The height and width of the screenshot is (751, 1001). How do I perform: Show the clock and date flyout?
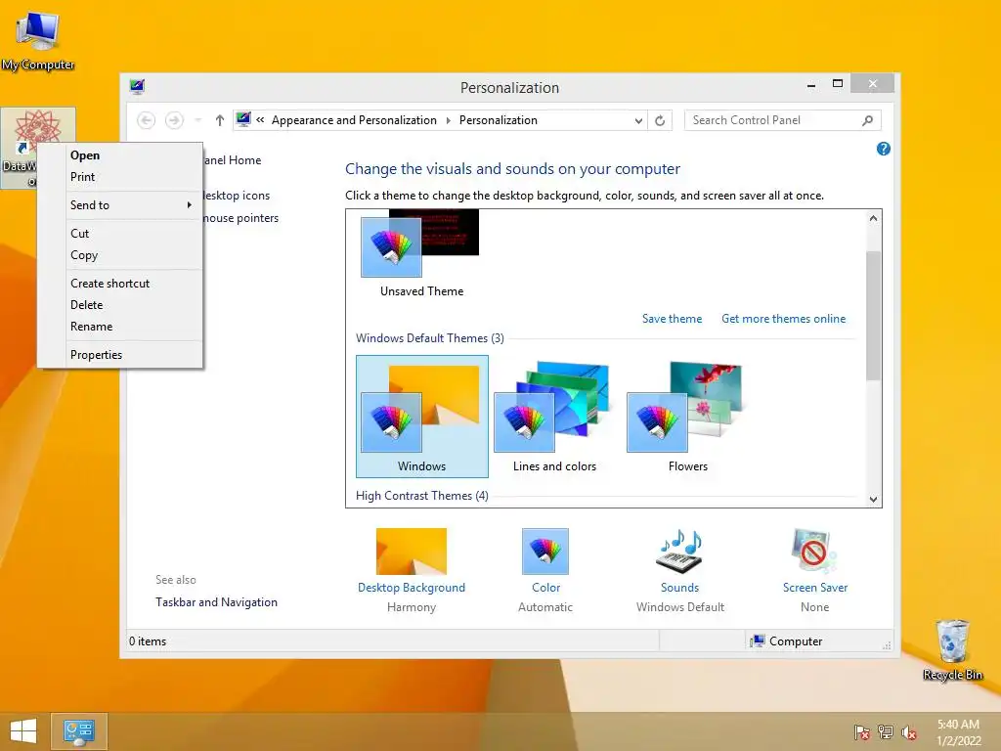coord(958,732)
